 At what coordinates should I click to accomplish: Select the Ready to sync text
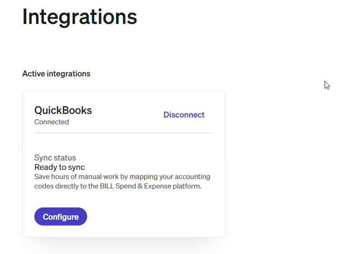pyautogui.click(x=60, y=167)
